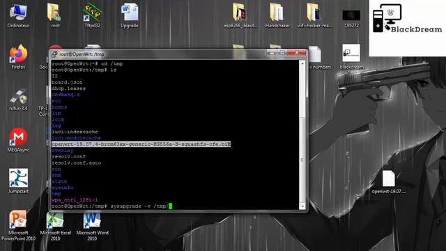The image size is (446, 251).
Task: Open the Ordinateur desktop icon
Action: (x=18, y=15)
